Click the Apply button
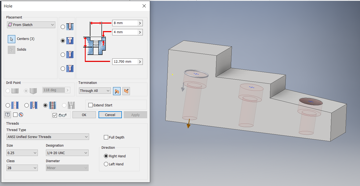Screen dimensions: 360x186 pyautogui.click(x=135, y=115)
